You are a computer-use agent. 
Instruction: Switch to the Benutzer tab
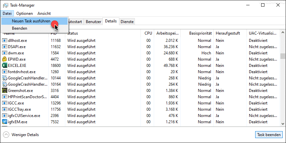click(93, 22)
